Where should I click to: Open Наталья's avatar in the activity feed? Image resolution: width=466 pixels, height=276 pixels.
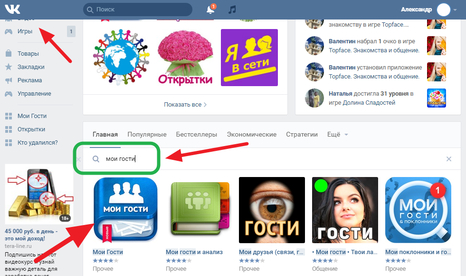(x=314, y=98)
